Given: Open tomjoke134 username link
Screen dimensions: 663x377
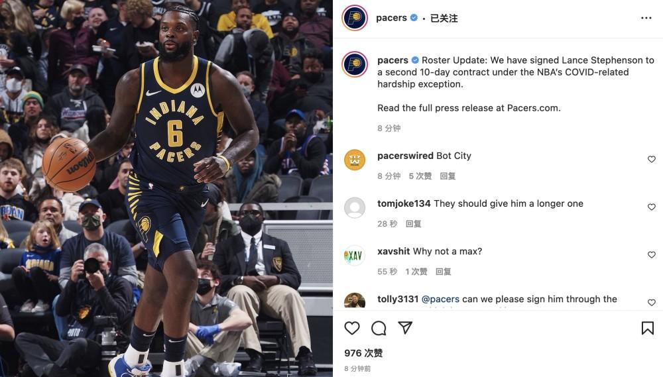Looking at the screenshot, I should [x=404, y=203].
